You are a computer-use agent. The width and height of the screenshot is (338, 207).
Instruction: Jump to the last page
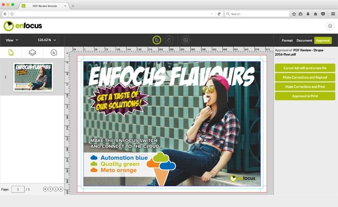61,189
